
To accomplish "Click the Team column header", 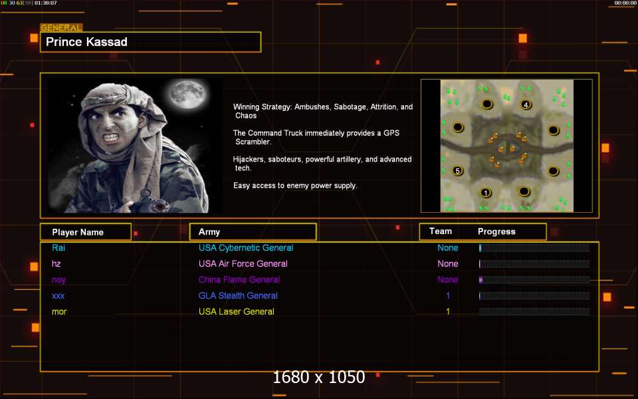I will 441,231.
